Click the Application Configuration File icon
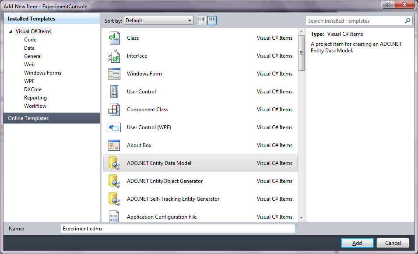 114,216
